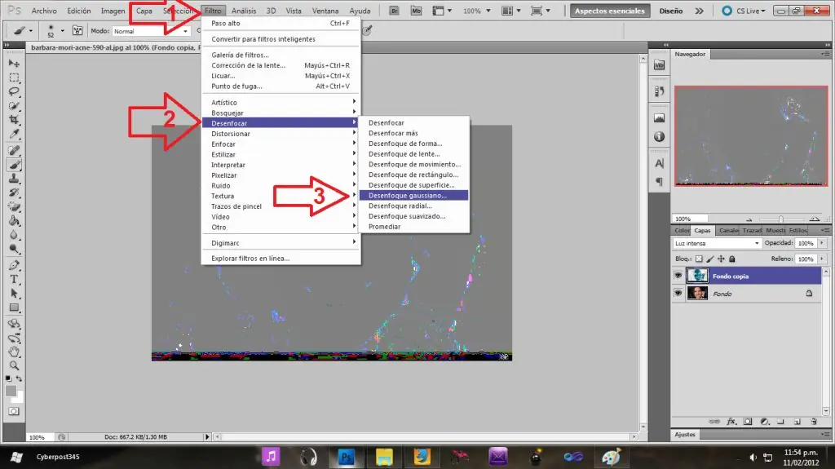Hide the Fondo layer

pos(678,293)
